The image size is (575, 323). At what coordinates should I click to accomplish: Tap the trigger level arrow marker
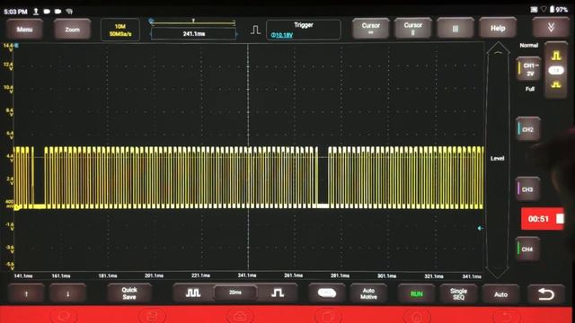pos(480,228)
